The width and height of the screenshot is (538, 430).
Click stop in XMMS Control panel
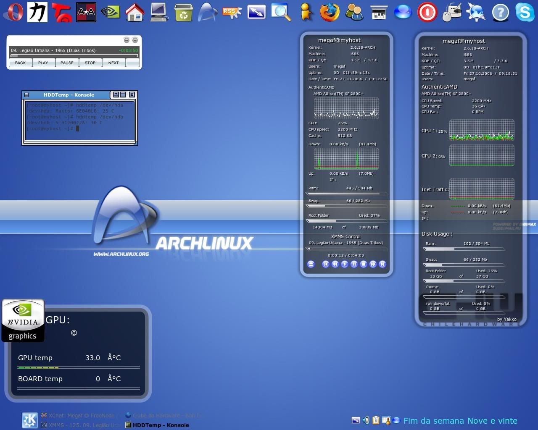[x=364, y=264]
